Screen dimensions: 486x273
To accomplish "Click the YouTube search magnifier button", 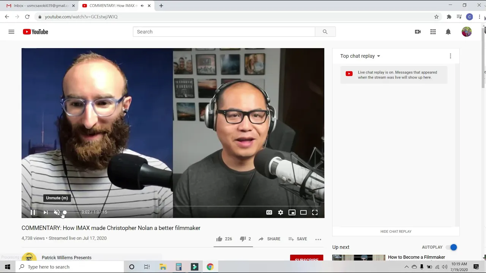I will tap(325, 32).
